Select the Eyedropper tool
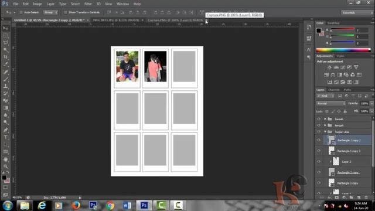Image resolution: width=375 pixels, height=211 pixels. pos(5,64)
